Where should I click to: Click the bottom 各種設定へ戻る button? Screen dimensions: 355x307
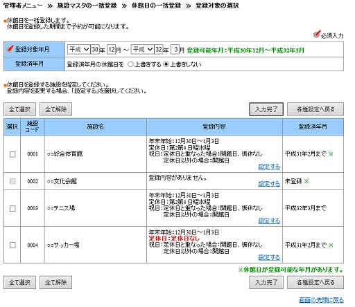click(x=315, y=282)
